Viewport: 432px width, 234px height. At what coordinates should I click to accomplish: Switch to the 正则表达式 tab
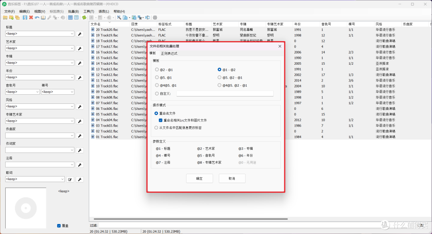pyautogui.click(x=169, y=54)
